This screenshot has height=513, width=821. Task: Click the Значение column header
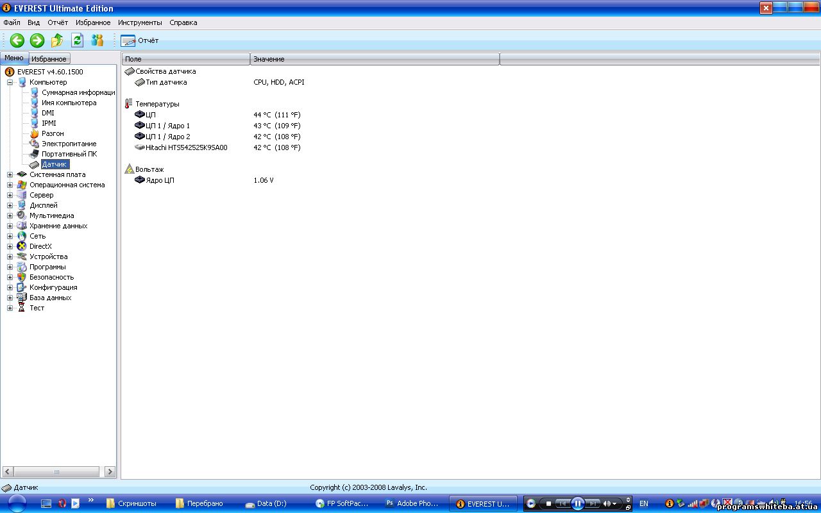coord(375,59)
